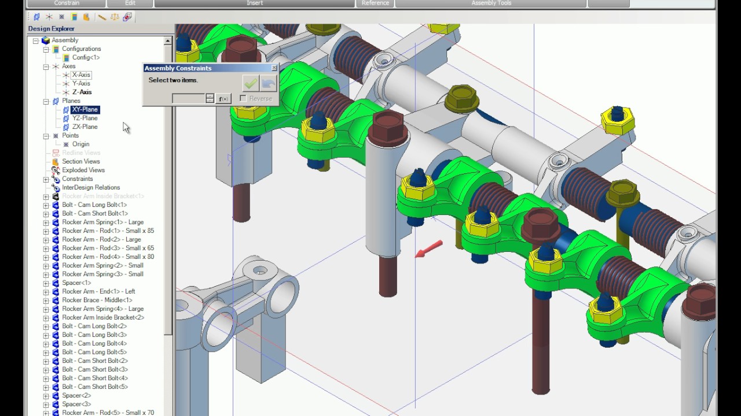Screen dimensions: 741x416
Task: Expand Rocker Arm - End<1> - Left
Action: 46,292
